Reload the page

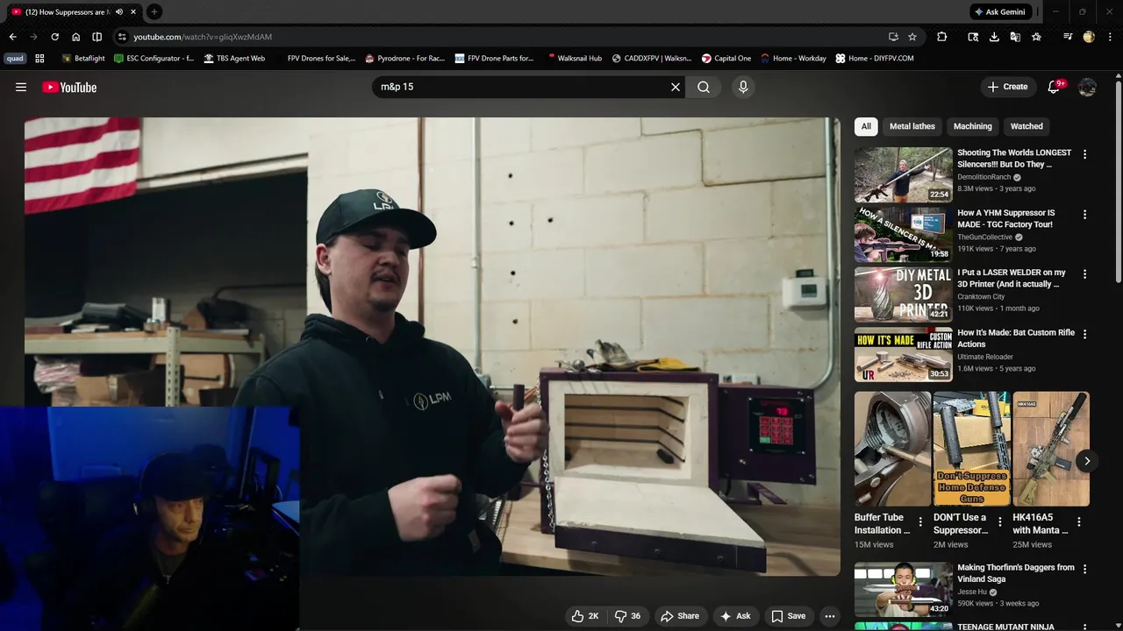(x=54, y=37)
